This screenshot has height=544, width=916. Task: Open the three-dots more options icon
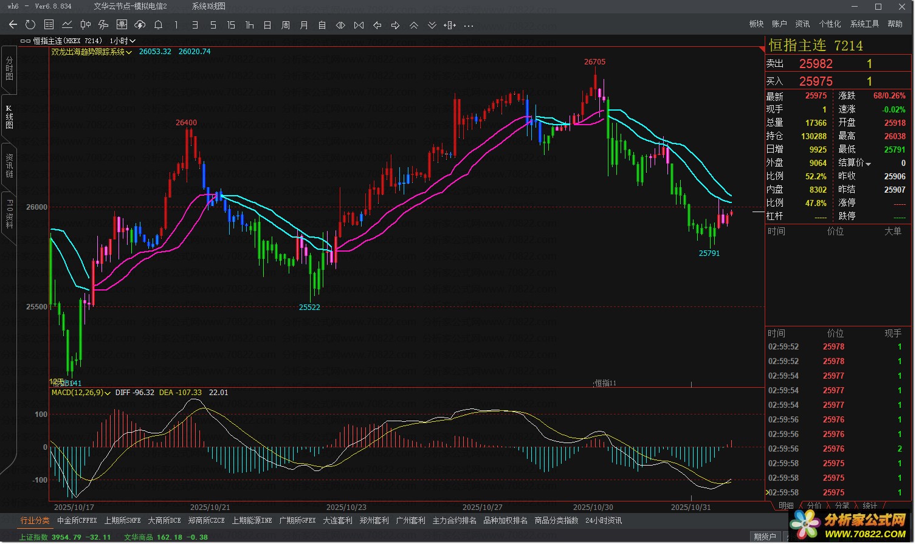468,26
